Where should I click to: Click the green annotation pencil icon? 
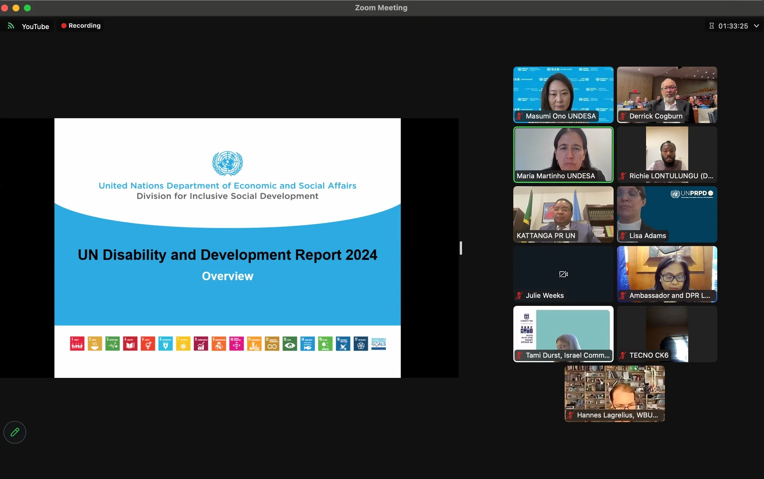[15, 432]
